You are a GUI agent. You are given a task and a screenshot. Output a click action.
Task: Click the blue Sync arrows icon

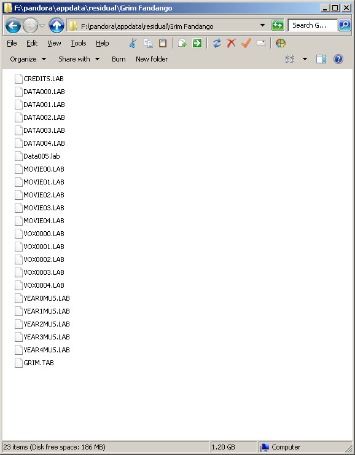pos(217,43)
